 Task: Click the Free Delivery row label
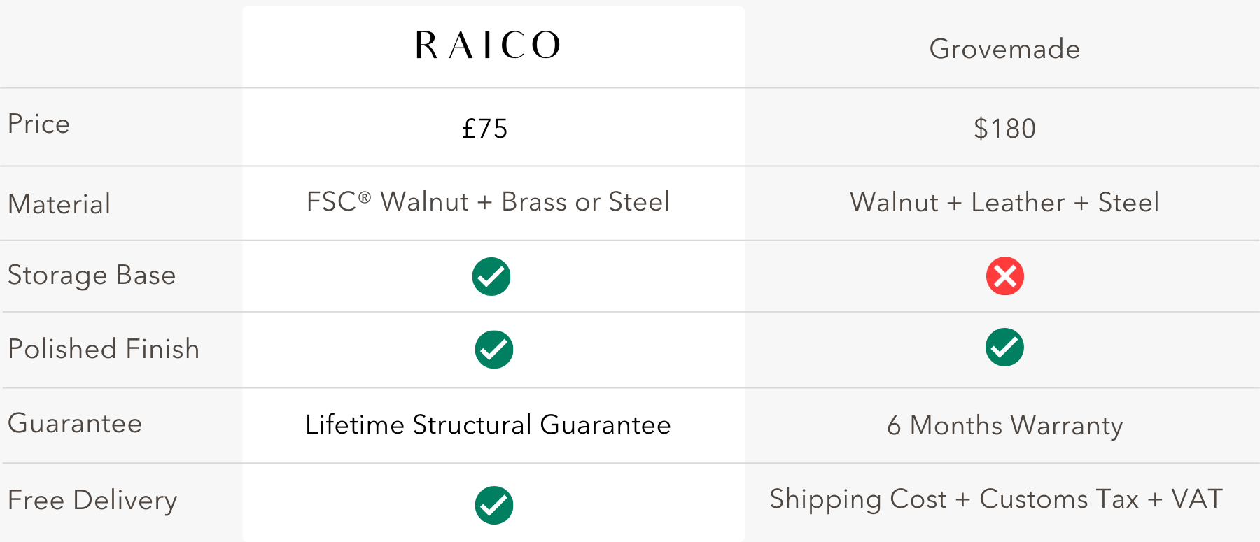[x=92, y=501]
